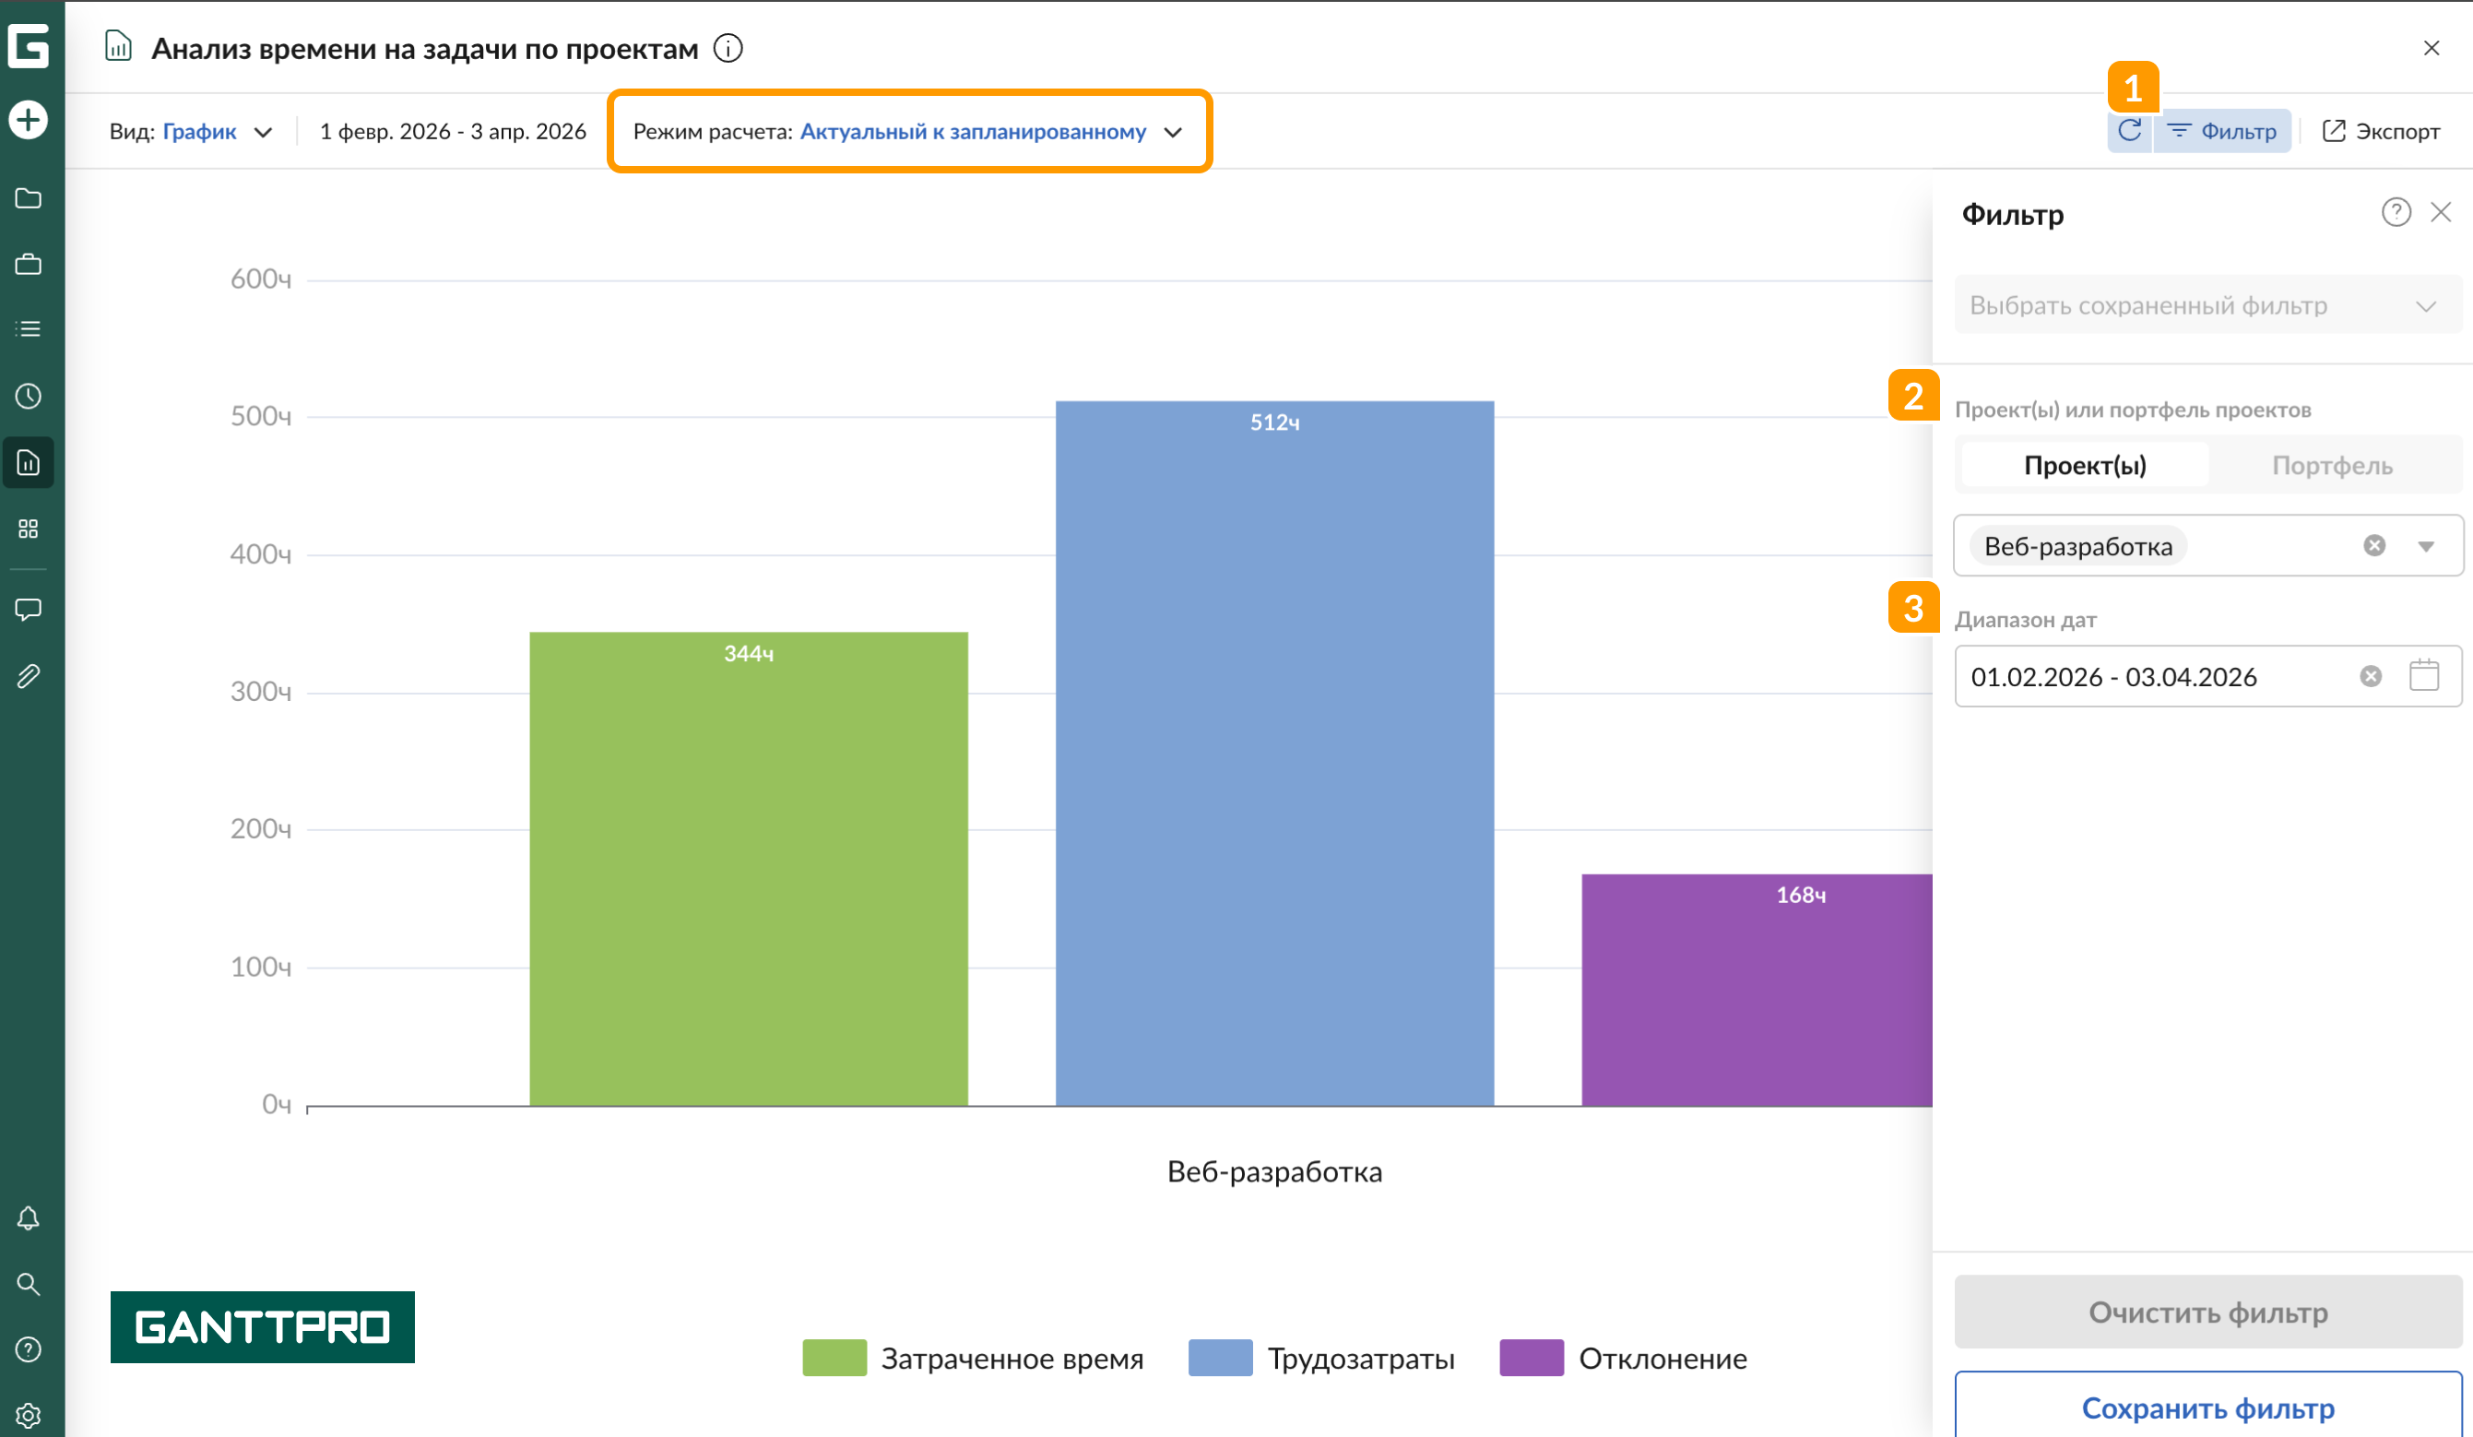The width and height of the screenshot is (2473, 1437).
Task: Open the calendar icon in date range field
Action: [x=2424, y=675]
